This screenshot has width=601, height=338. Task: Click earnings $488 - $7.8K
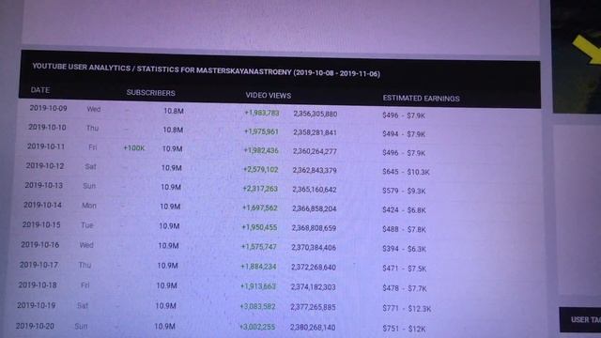click(404, 229)
